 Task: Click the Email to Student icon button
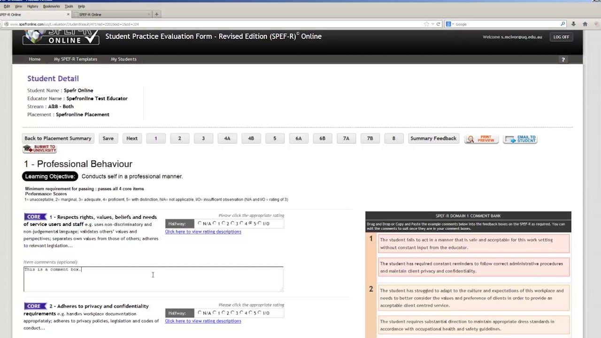point(520,139)
